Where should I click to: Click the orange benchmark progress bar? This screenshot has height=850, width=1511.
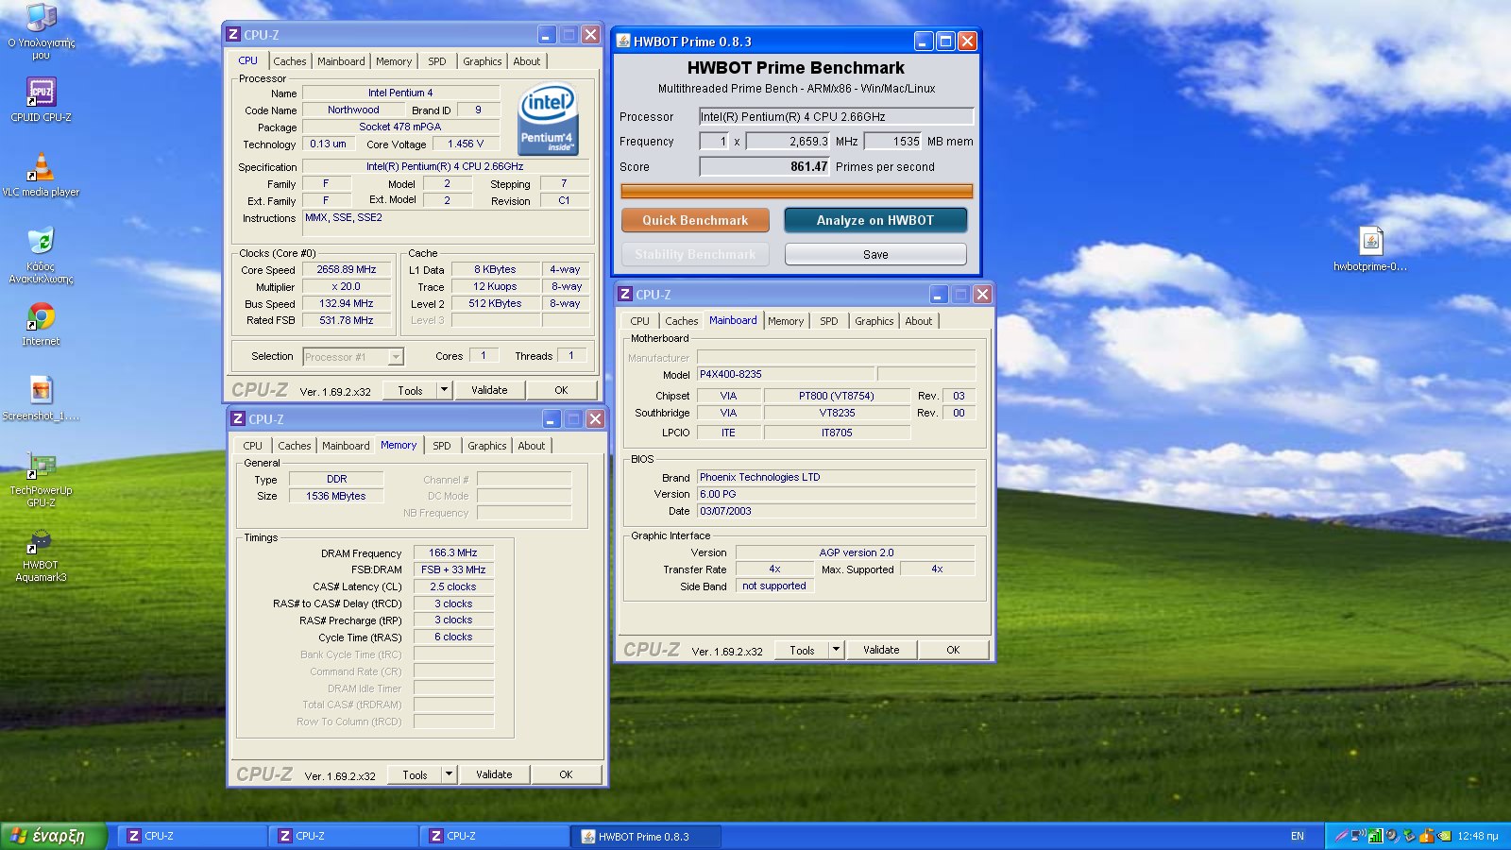coord(797,191)
